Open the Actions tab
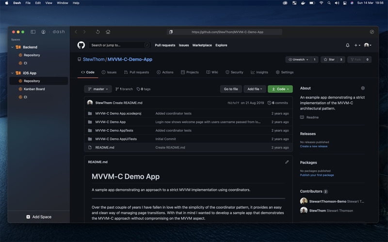388x242 pixels. pos(165,72)
